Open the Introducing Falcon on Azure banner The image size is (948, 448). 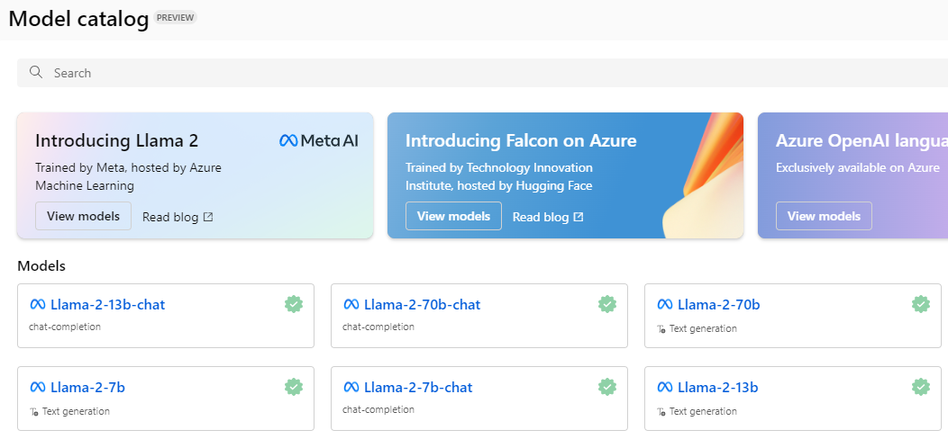[521, 141]
